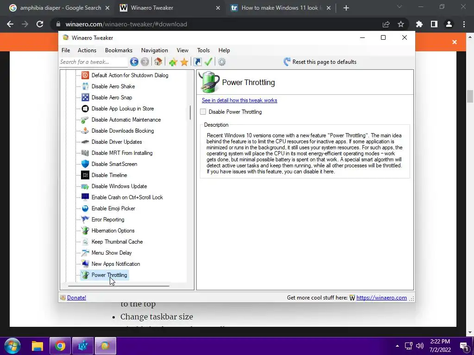The width and height of the screenshot is (474, 355).
Task: Click the Disable Automatic Maintenance icon
Action: point(85,120)
